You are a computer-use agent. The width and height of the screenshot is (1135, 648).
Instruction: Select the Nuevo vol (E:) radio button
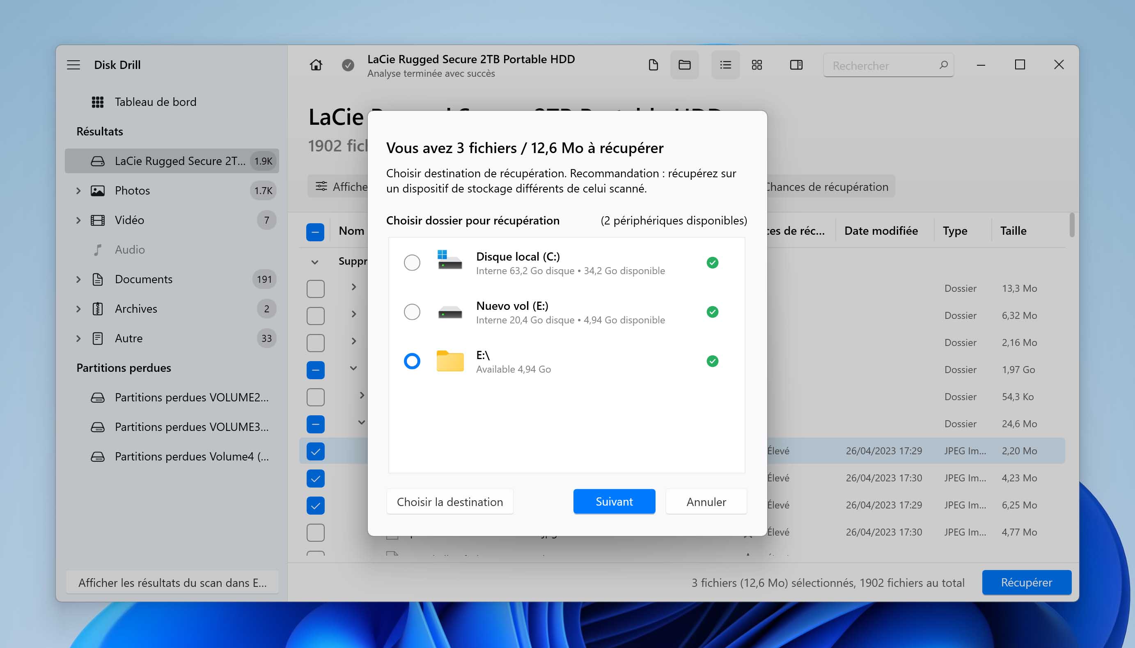(412, 311)
